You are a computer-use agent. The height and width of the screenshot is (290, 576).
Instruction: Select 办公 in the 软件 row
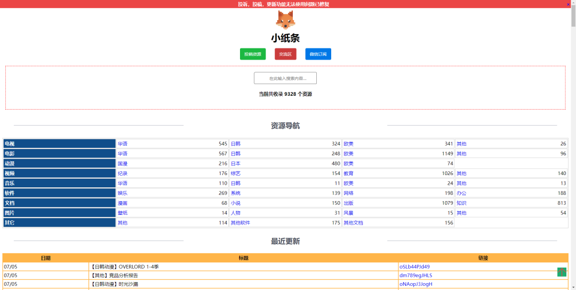click(x=461, y=193)
